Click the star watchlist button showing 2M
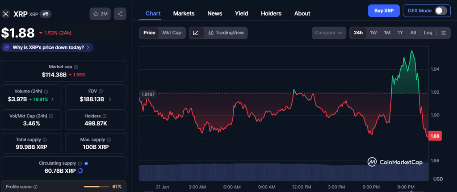Screen dimensions: 457x192 pyautogui.click(x=100, y=14)
